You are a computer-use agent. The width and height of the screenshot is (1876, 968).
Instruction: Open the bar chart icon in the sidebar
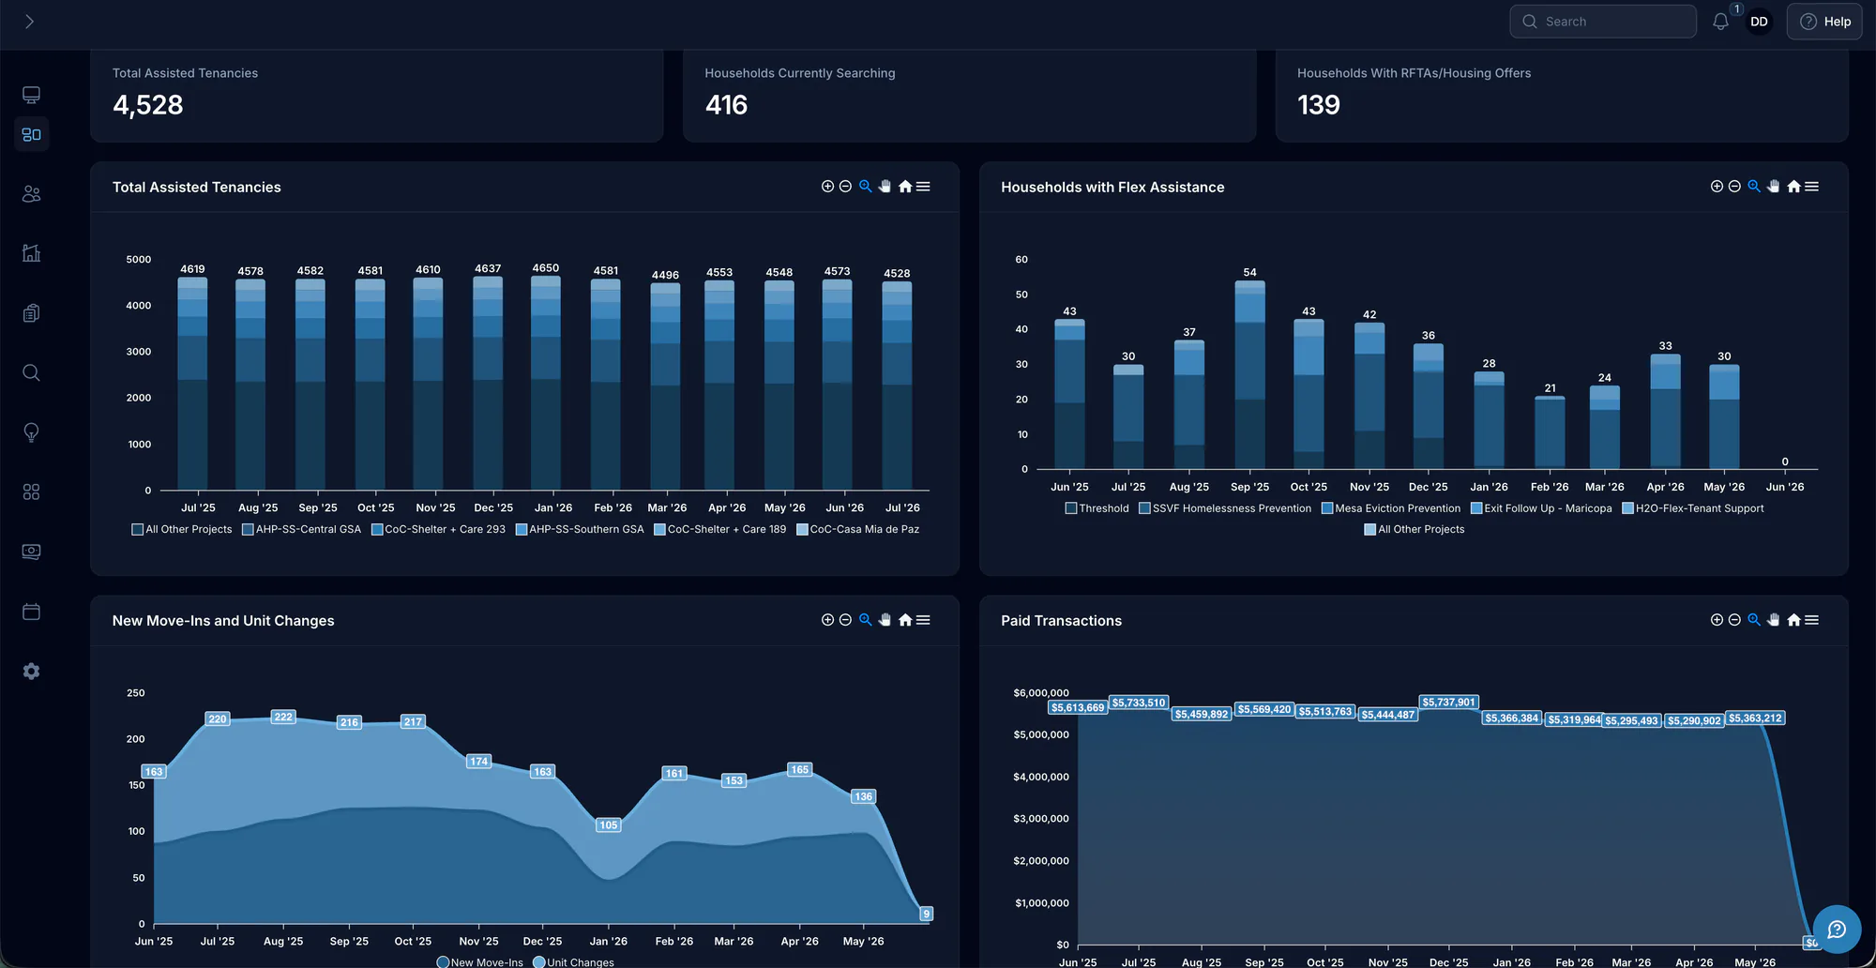[x=31, y=253]
